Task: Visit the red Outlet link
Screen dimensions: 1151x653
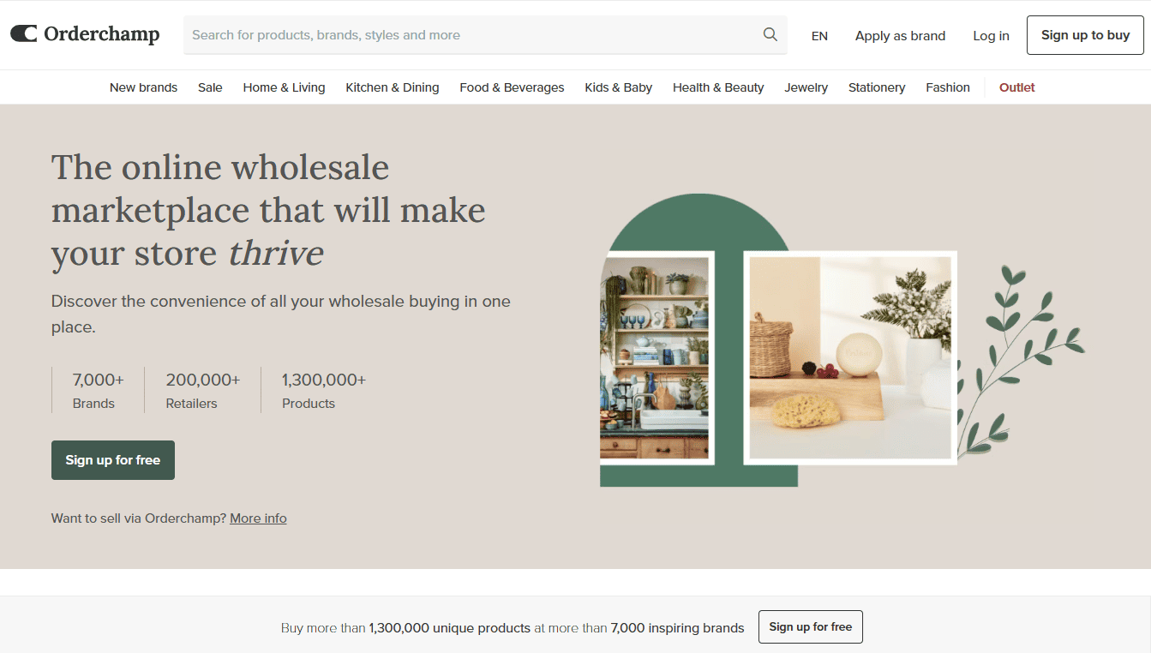Action: 1016,87
